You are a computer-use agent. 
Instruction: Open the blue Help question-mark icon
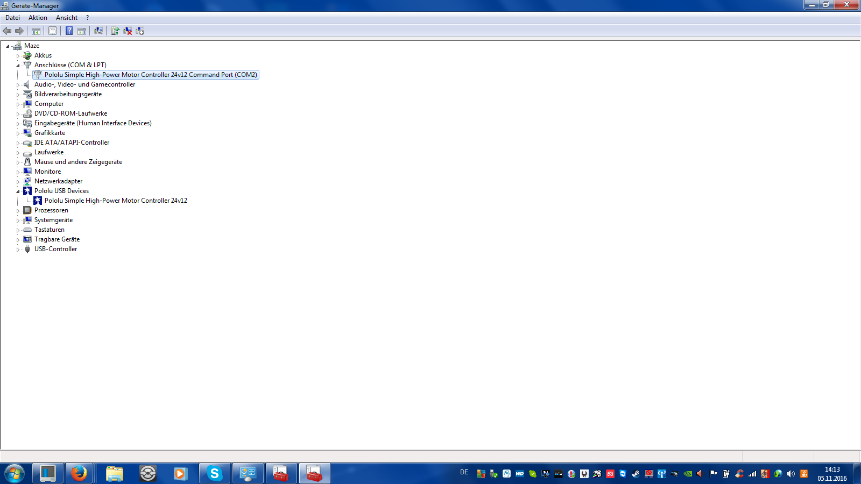point(69,31)
